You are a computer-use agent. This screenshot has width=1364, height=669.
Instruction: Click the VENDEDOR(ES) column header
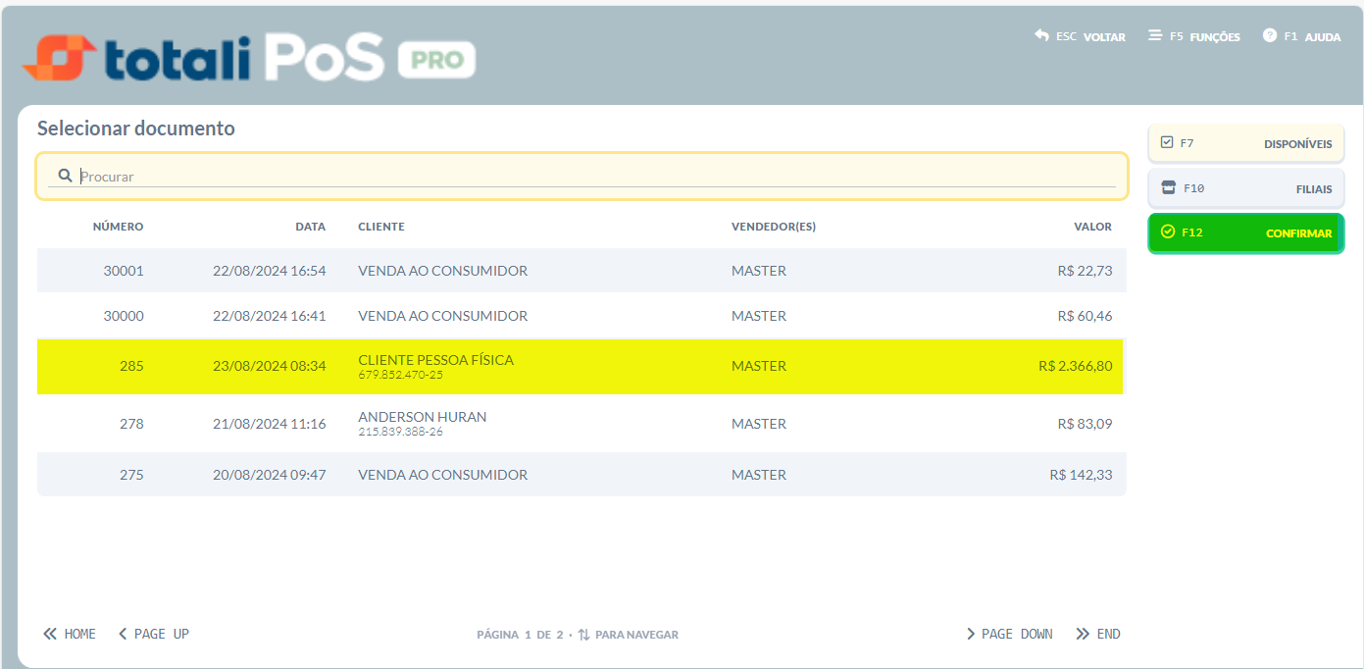[x=774, y=227]
